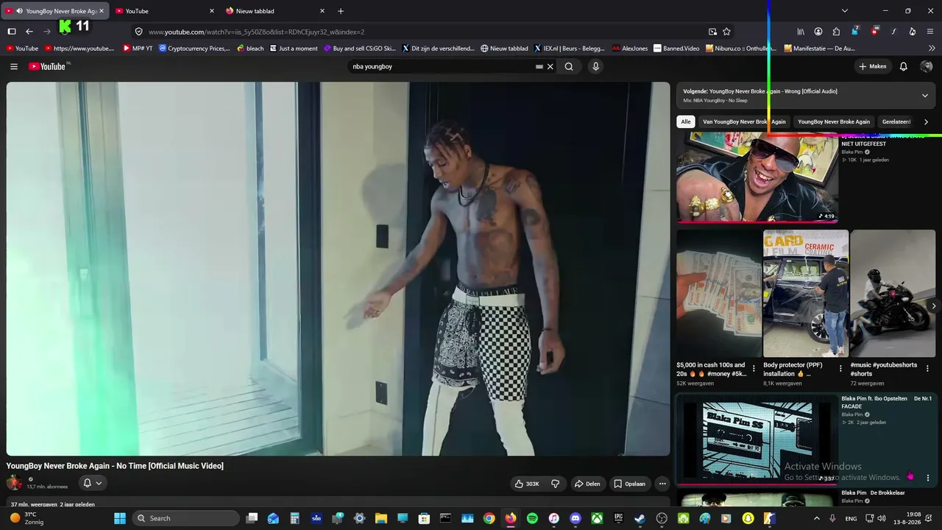The width and height of the screenshot is (942, 530).
Task: Close the Nieuw tabblad tab
Action: 322,11
